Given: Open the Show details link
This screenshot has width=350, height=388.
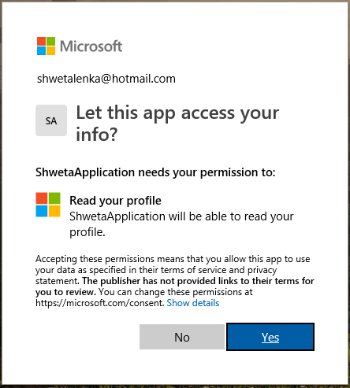Looking at the screenshot, I should [193, 303].
